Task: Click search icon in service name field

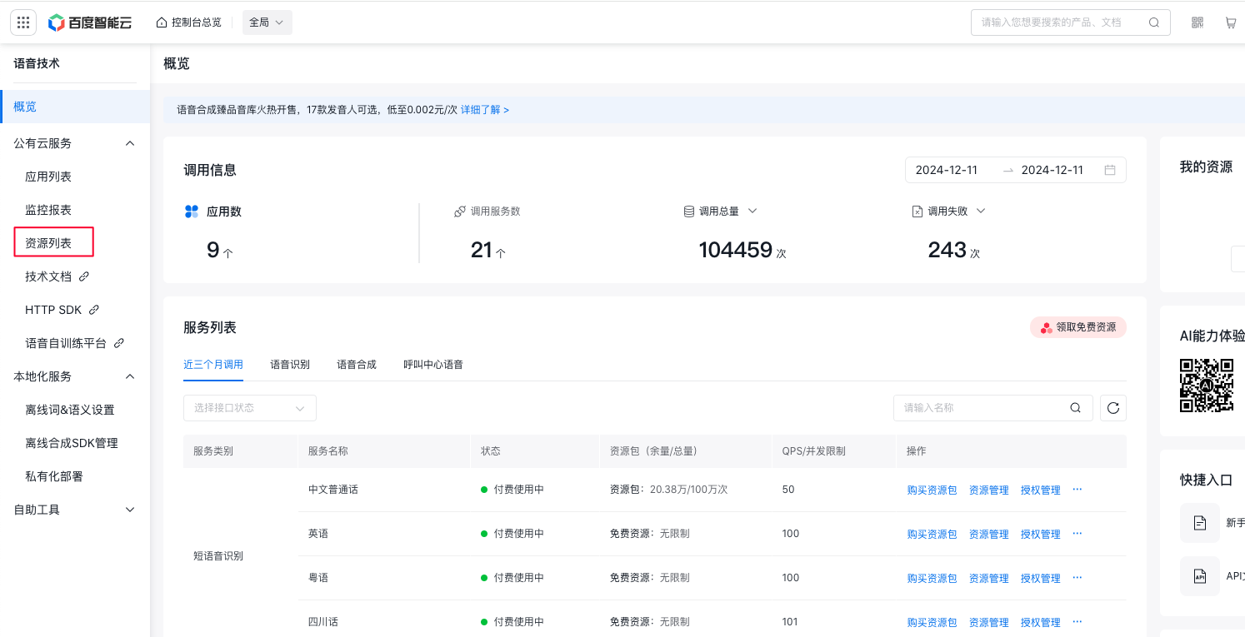Action: click(x=1076, y=408)
